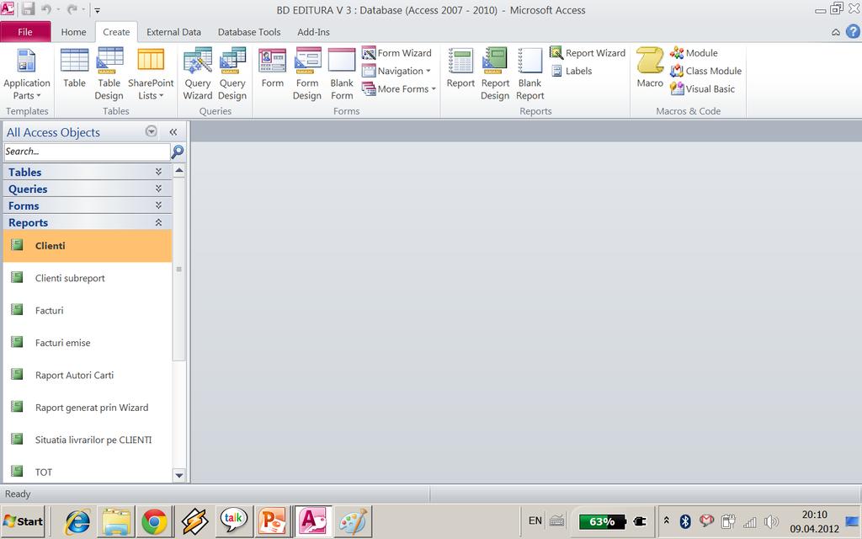Image resolution: width=862 pixels, height=539 pixels.
Task: Select the TOT report
Action: (88, 472)
